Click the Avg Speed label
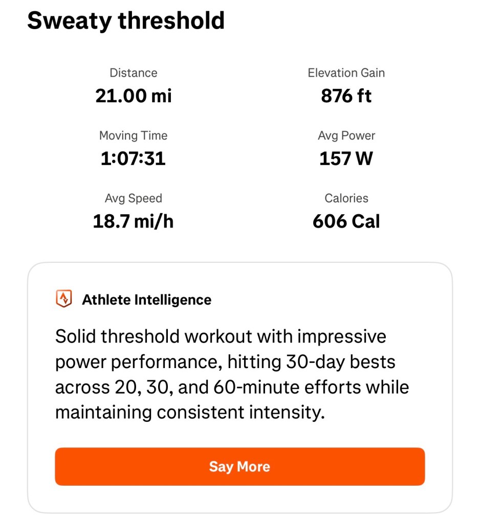Viewport: 480px width, 523px height. pos(134,198)
